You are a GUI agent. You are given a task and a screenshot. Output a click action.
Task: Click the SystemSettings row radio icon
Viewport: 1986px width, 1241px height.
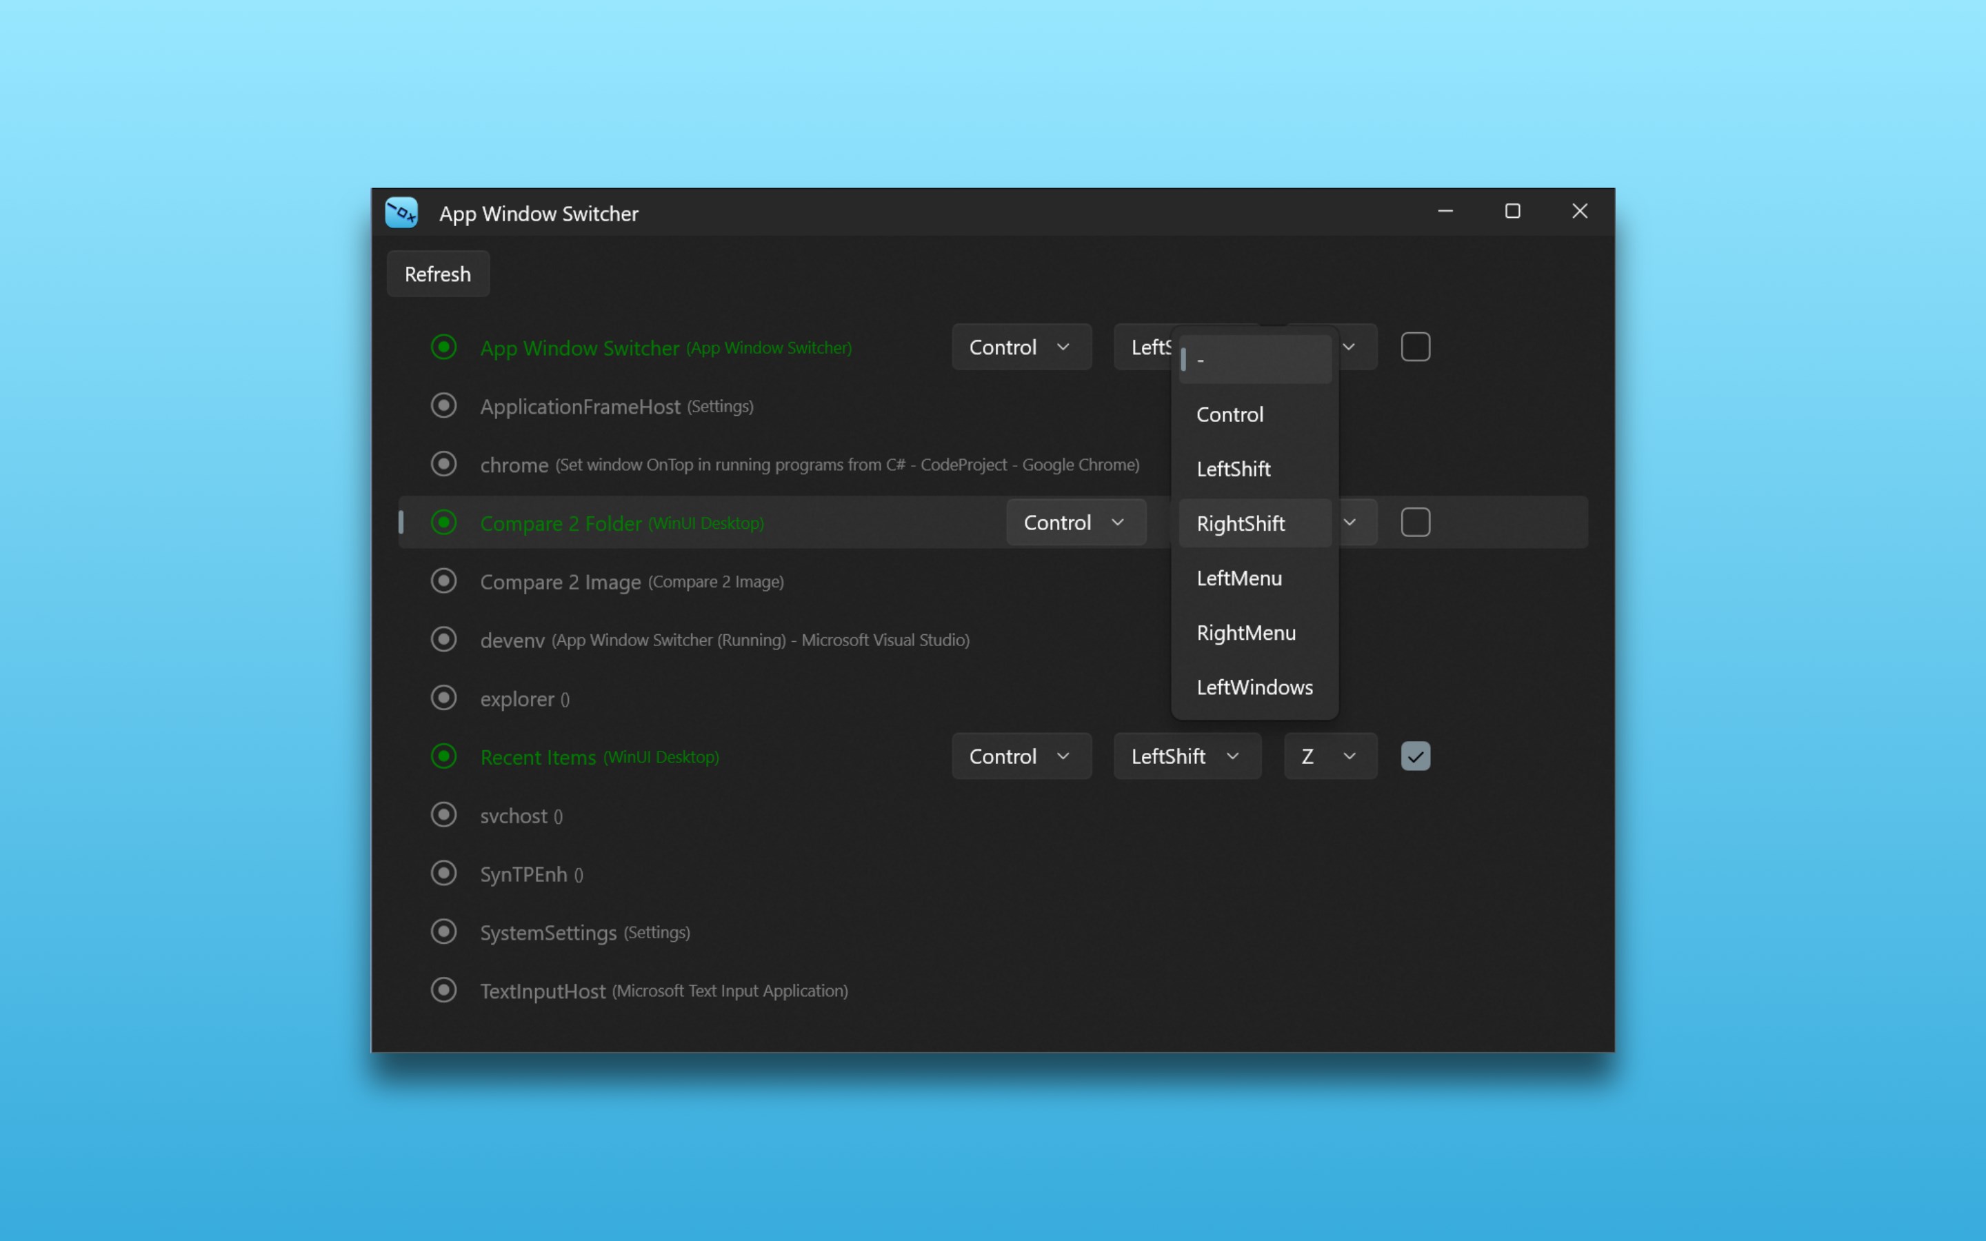pos(444,931)
